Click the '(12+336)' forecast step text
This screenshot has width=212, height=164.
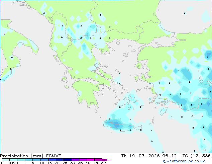(x=201, y=156)
